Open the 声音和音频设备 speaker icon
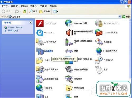This screenshot has height=98, width=132. pos(69,70)
